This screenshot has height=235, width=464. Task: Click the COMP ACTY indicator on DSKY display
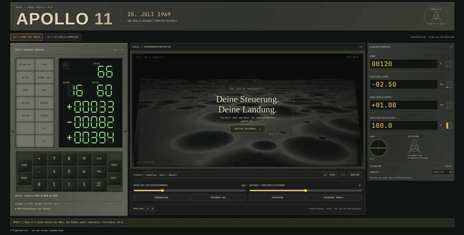coord(66,65)
